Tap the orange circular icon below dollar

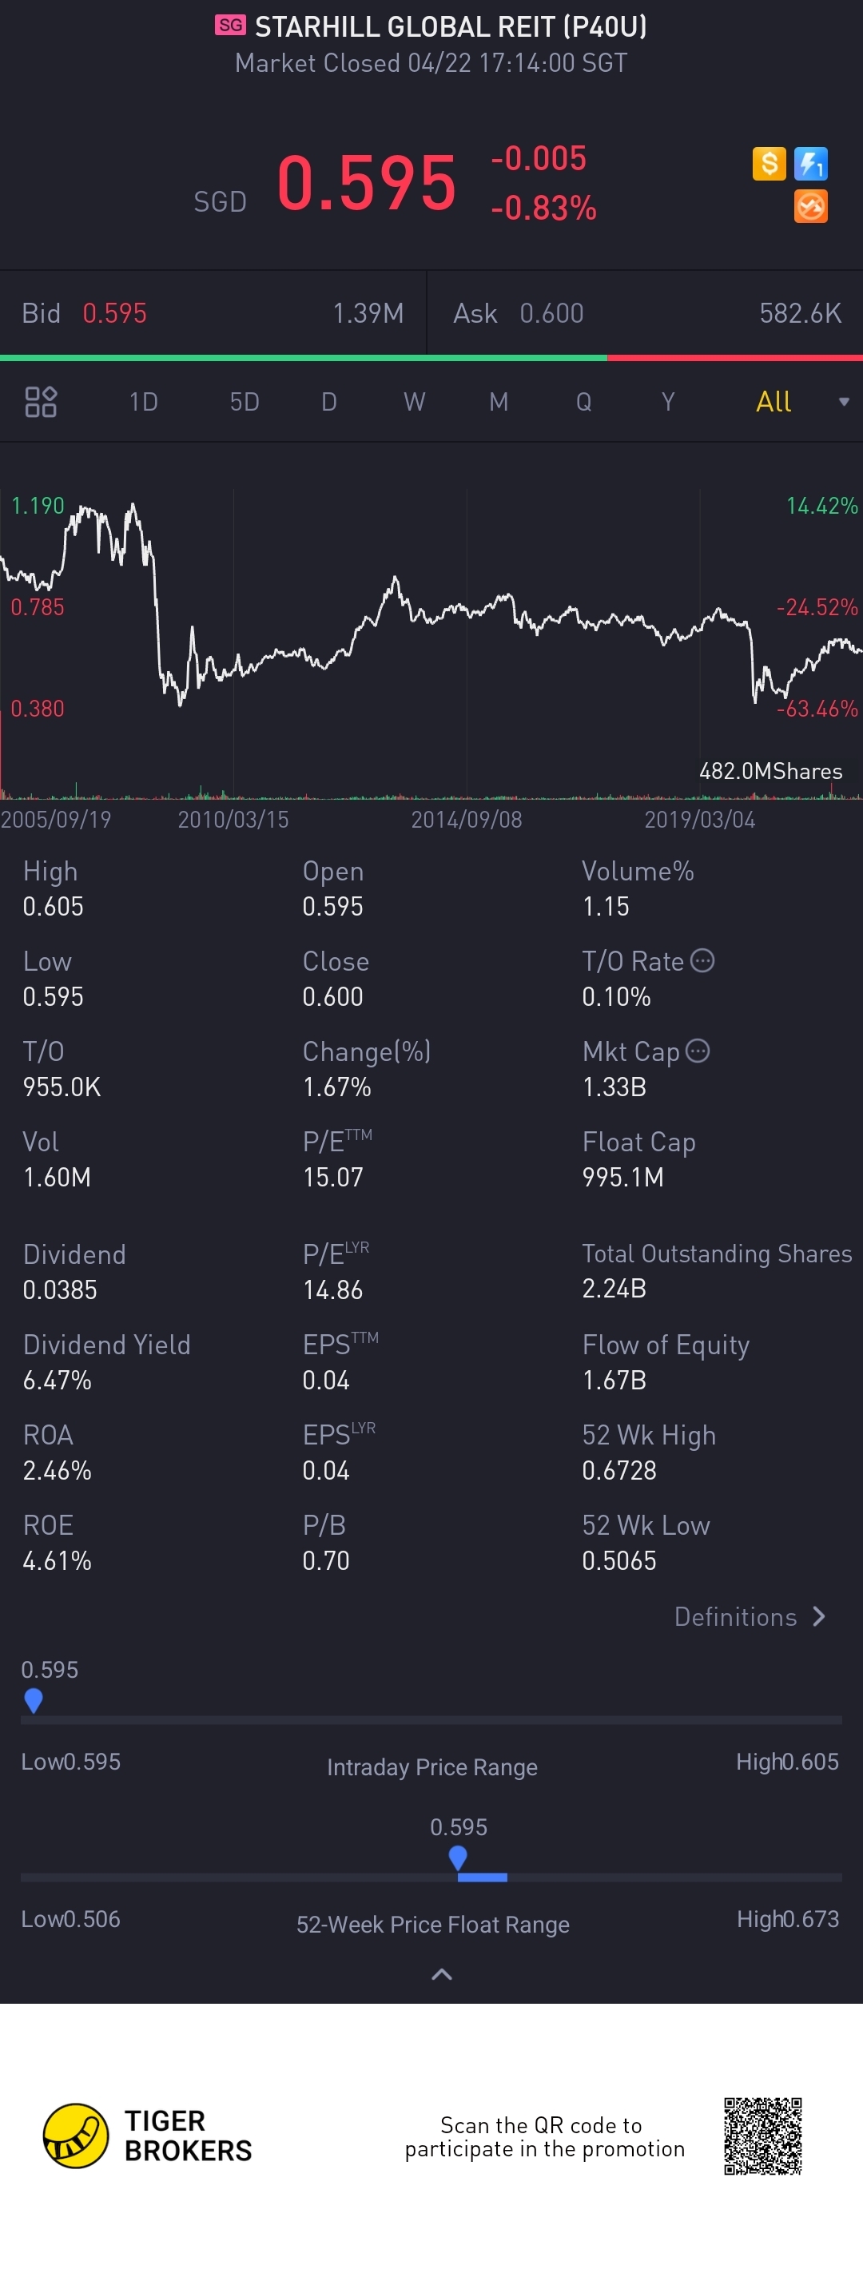(x=810, y=206)
